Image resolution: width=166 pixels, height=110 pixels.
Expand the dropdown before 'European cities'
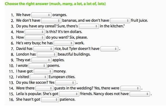(39, 77)
